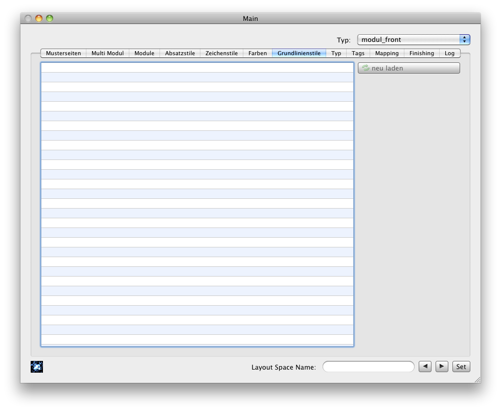The image size is (501, 411).
Task: Go to the Absatzstile tab
Action: pos(180,53)
